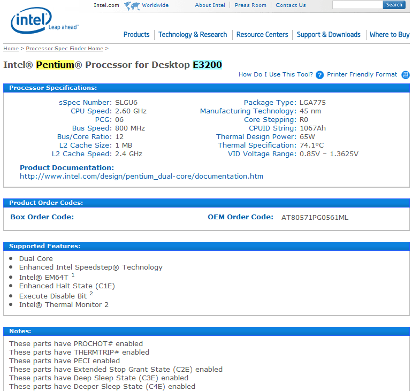
Task: Follow the Home breadcrumb link
Action: pyautogui.click(x=11, y=49)
